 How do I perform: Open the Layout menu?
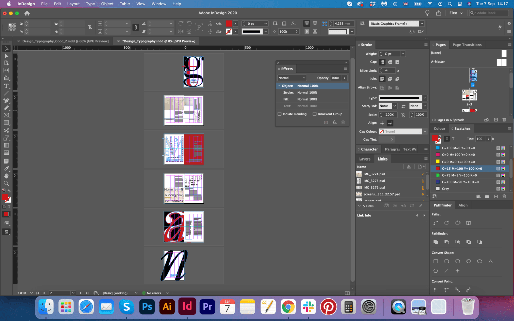pyautogui.click(x=73, y=4)
